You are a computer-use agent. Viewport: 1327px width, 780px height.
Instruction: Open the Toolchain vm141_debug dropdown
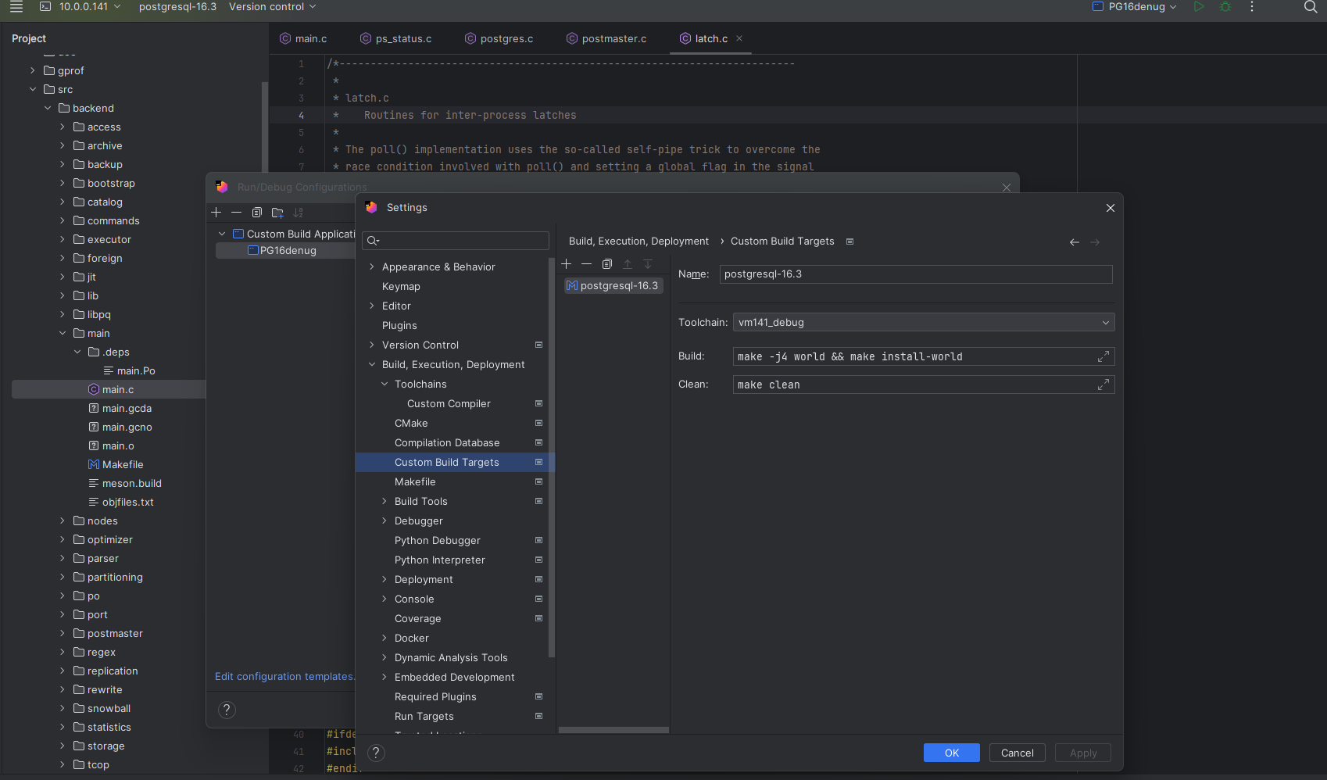coord(924,322)
